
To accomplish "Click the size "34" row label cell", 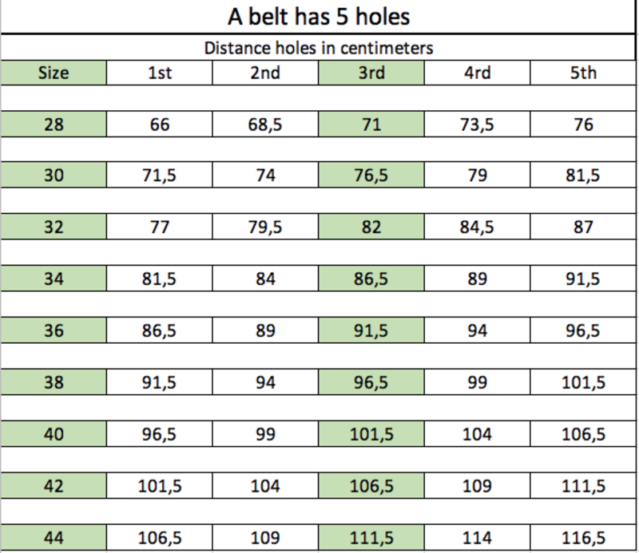I will 54,278.
